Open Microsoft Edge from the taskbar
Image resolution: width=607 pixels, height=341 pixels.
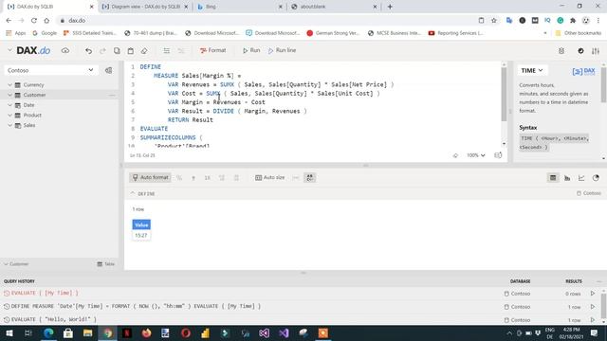click(x=48, y=332)
